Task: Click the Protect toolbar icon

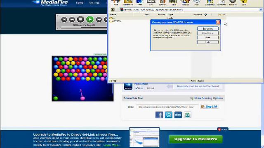Action: [233, 2]
